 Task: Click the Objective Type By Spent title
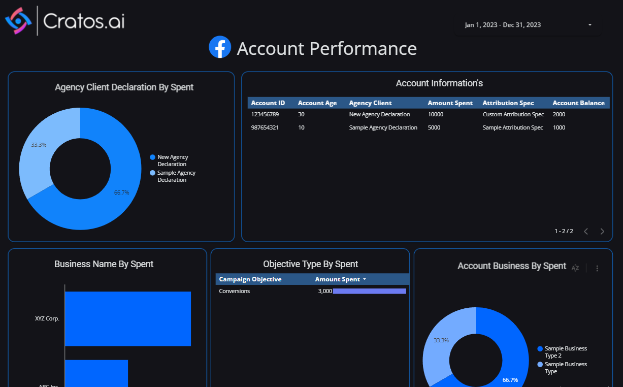coord(311,264)
